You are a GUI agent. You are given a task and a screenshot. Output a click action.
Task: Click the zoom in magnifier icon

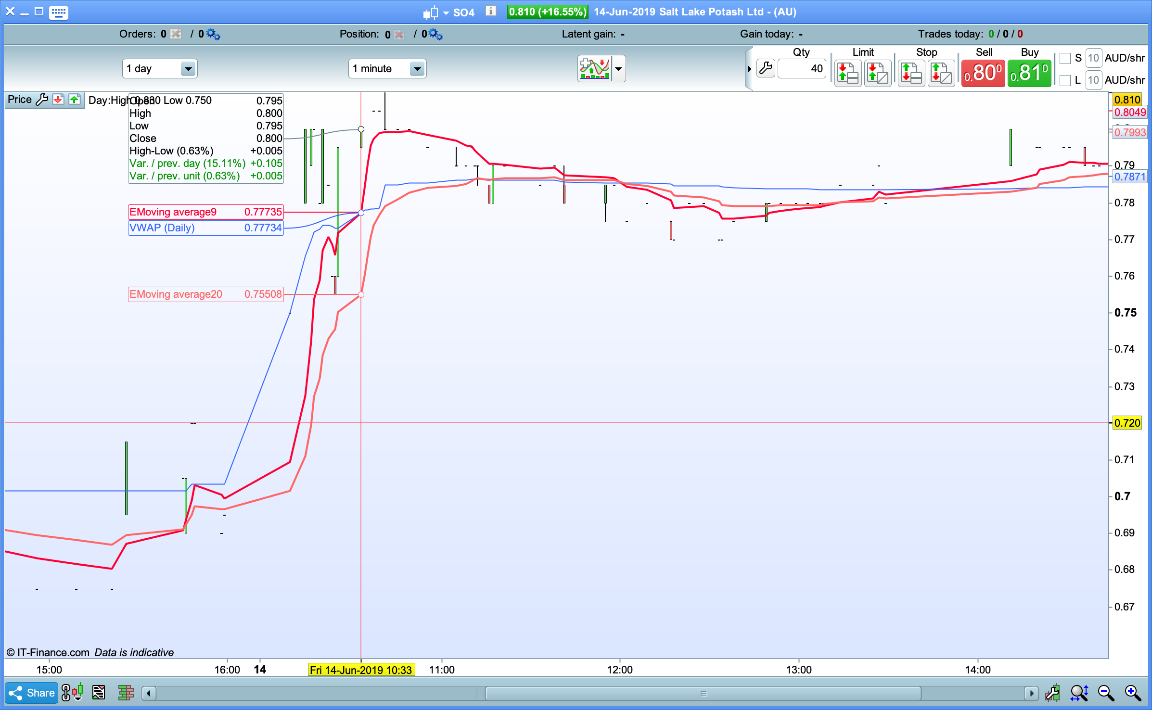[x=1132, y=693]
